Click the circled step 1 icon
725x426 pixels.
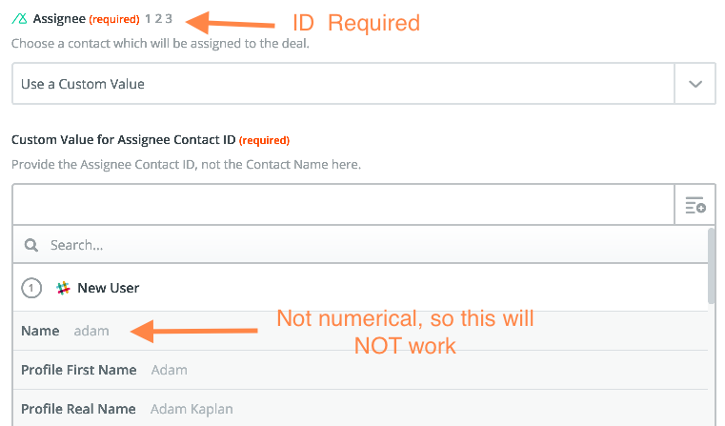31,288
